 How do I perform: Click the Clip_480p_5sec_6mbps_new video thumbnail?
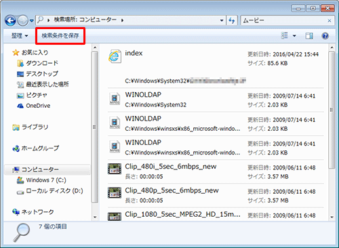pyautogui.click(x=115, y=192)
